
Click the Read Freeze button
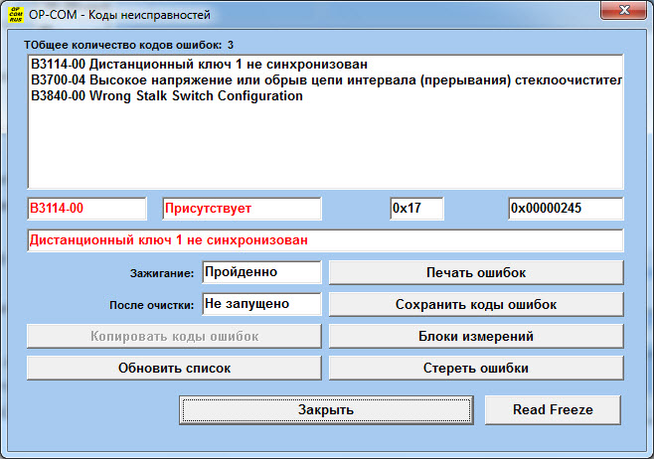(x=553, y=409)
